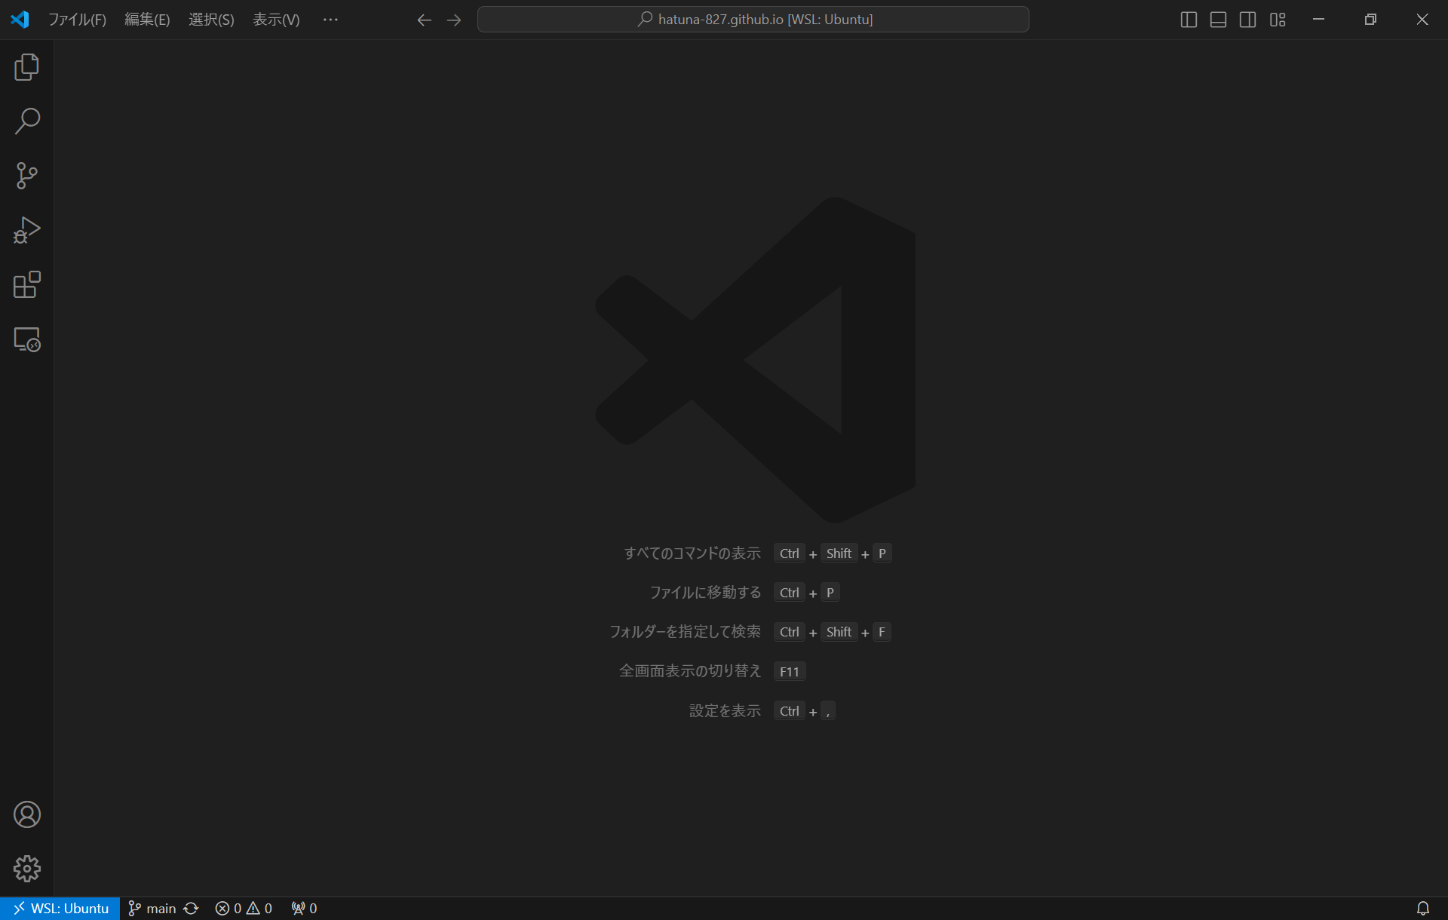Open the Extensions view
Viewport: 1448px width, 920px height.
coord(26,284)
